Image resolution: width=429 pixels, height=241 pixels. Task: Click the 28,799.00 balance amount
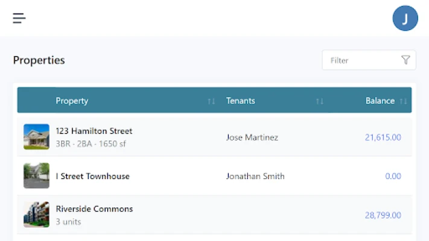pos(383,215)
